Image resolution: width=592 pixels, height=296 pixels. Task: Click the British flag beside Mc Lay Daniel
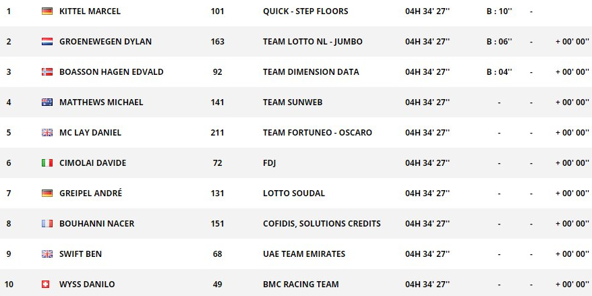(x=47, y=133)
